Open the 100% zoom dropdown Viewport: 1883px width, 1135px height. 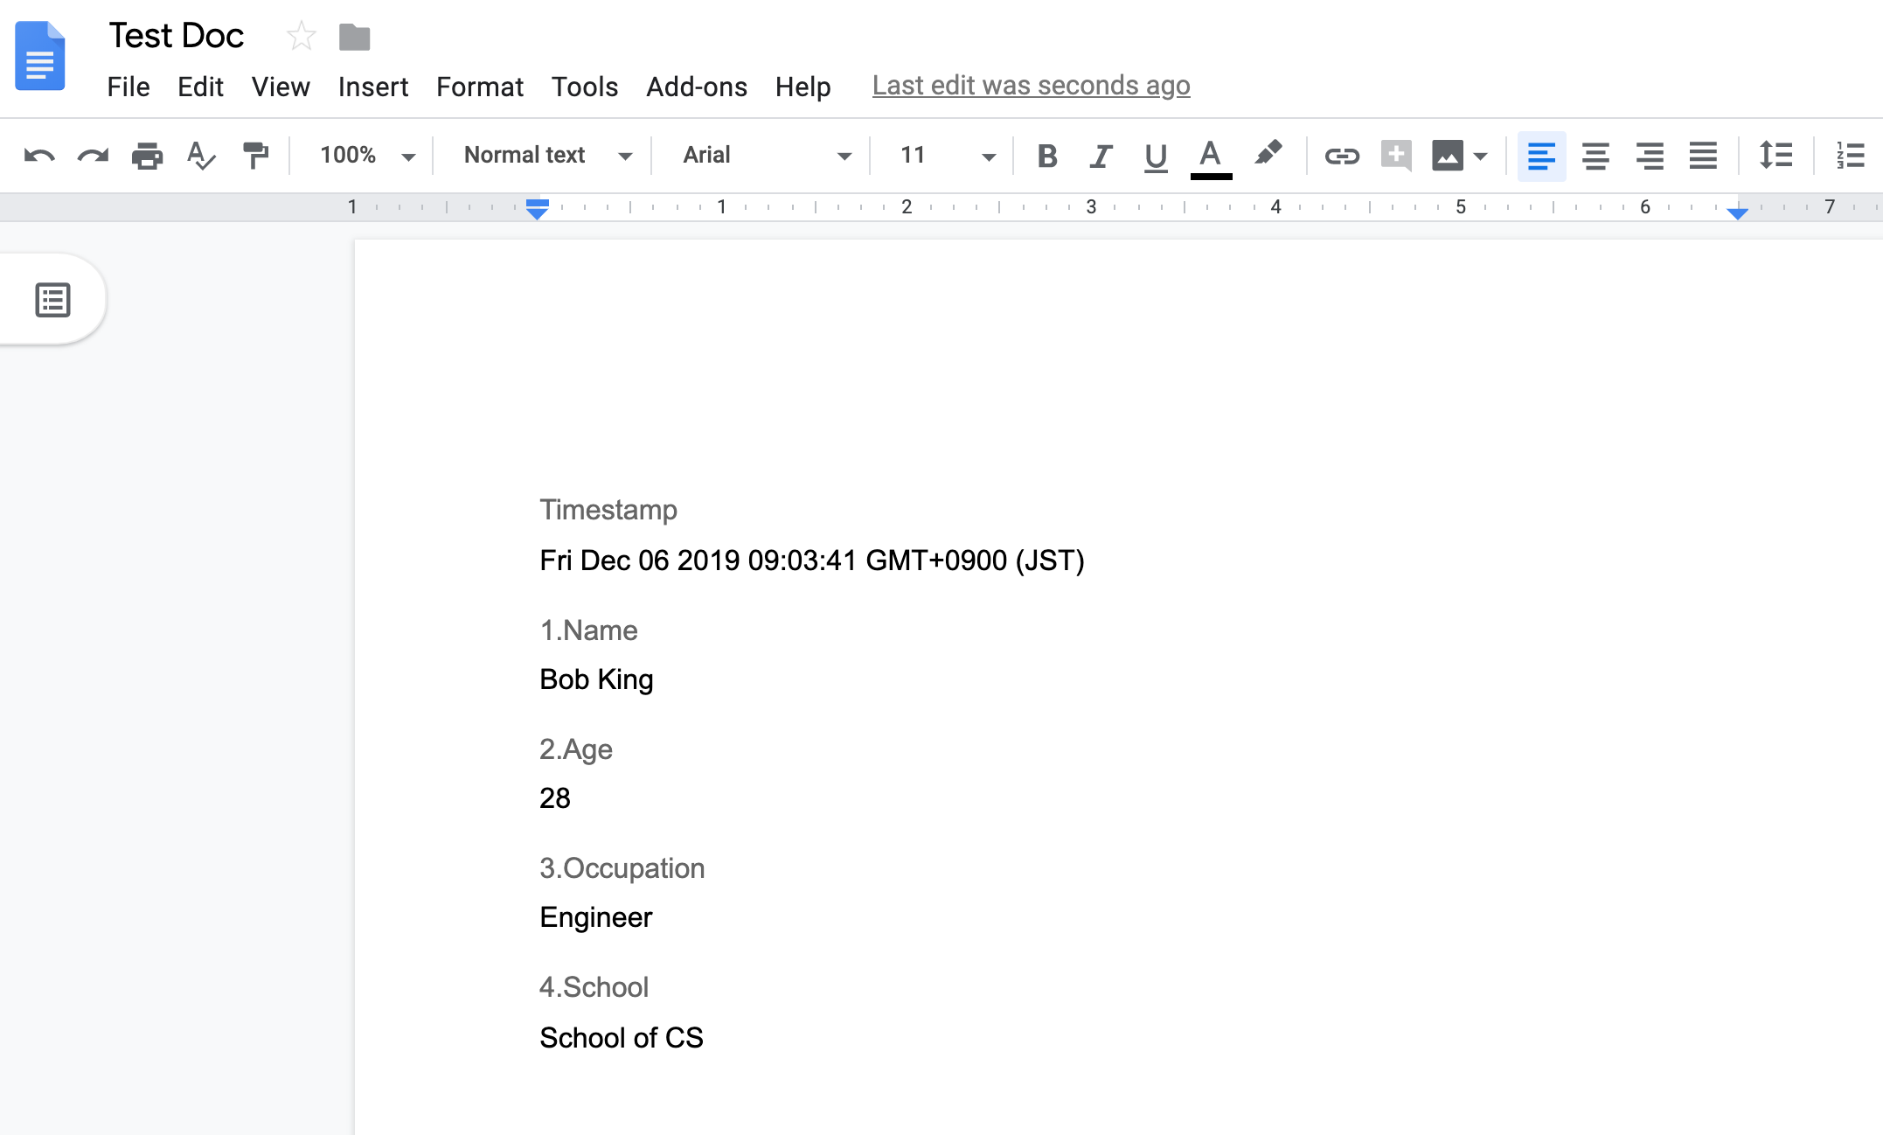tap(366, 156)
